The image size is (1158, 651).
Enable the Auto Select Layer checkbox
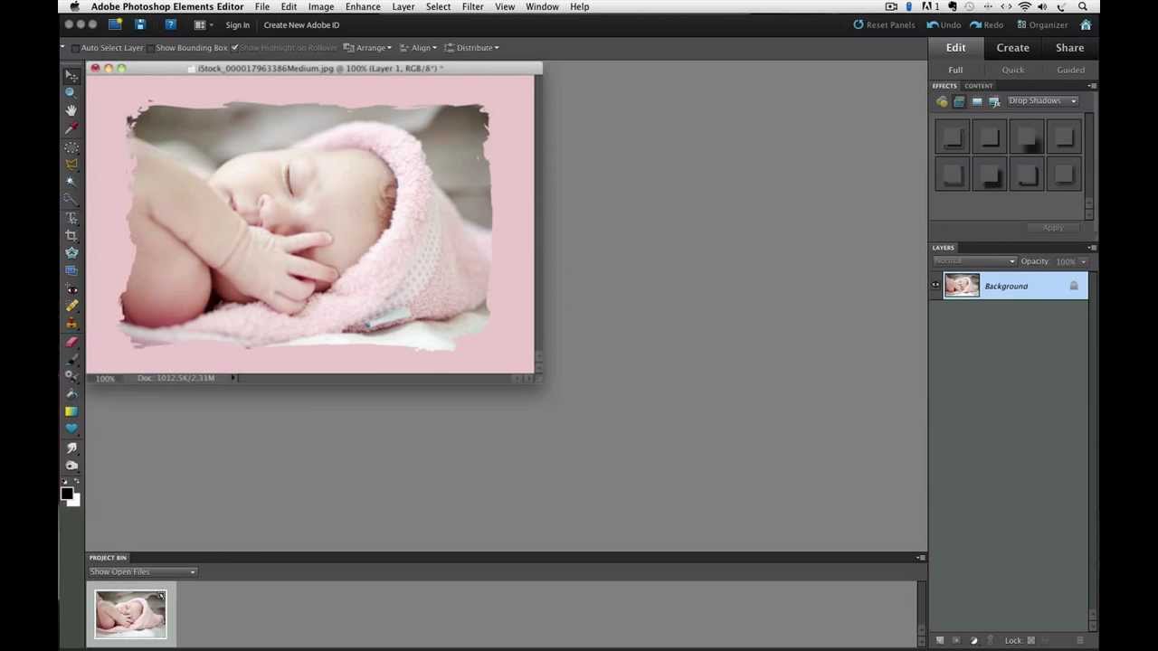click(x=76, y=48)
